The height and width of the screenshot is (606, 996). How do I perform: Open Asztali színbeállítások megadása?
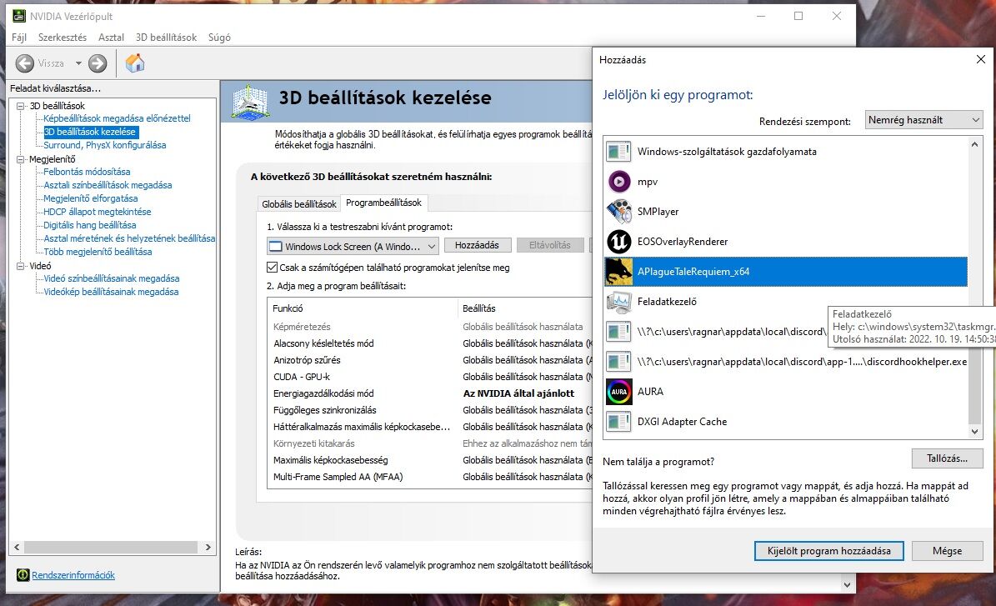[108, 185]
